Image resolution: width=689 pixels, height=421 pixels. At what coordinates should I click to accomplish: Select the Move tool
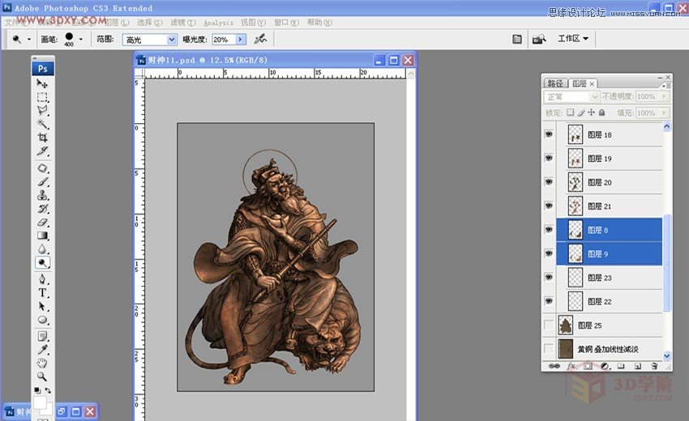[42, 83]
